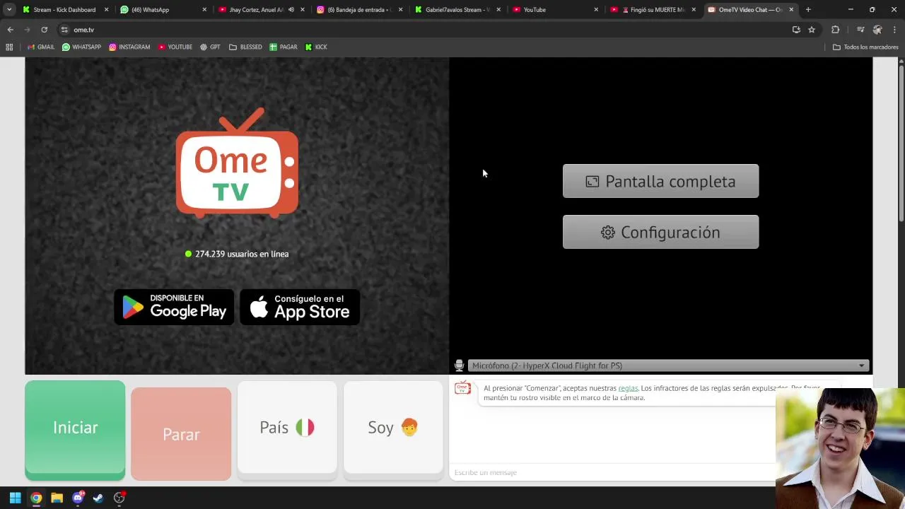The height and width of the screenshot is (509, 905).
Task: Open the Chrome profile avatar
Action: coord(877,30)
